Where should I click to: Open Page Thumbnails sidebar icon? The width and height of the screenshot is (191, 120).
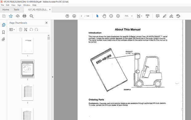click(x=3, y=25)
